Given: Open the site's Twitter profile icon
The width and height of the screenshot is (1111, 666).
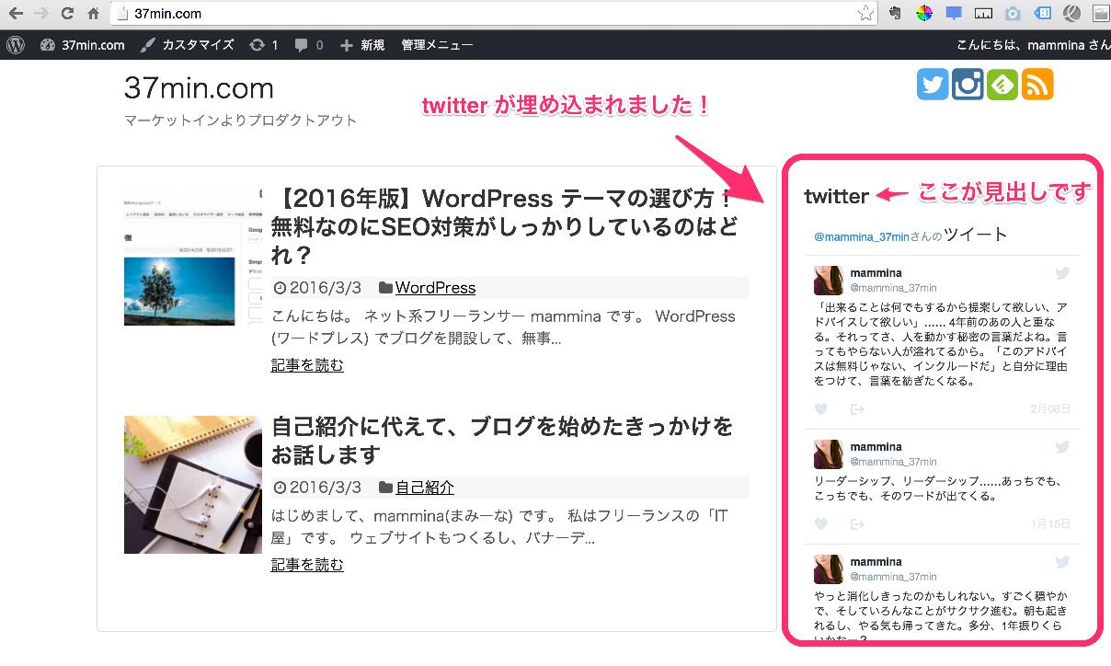Looking at the screenshot, I should click(x=933, y=85).
